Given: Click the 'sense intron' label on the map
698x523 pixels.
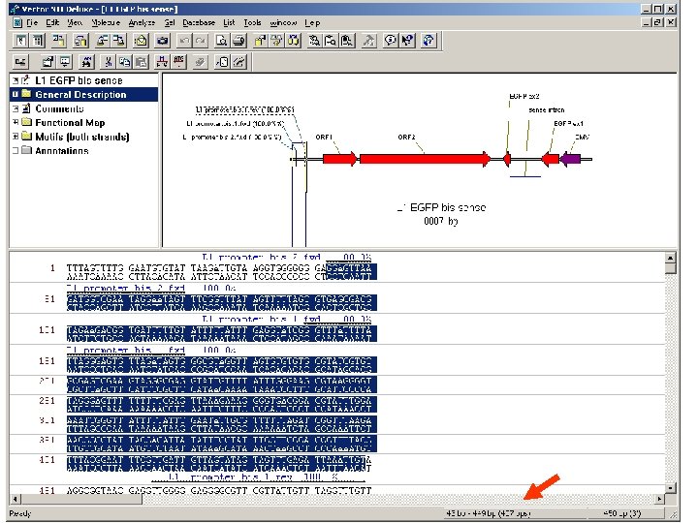Looking at the screenshot, I should click(546, 109).
